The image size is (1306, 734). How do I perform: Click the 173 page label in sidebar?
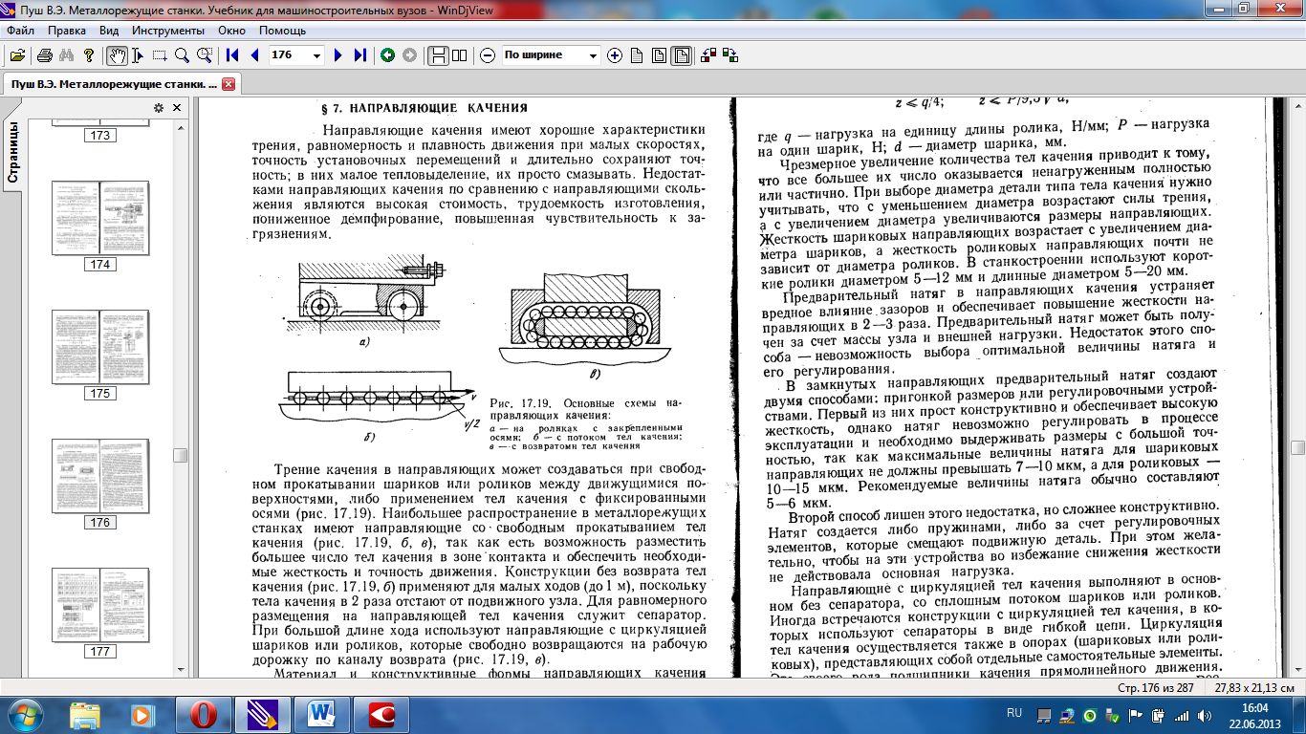99,136
